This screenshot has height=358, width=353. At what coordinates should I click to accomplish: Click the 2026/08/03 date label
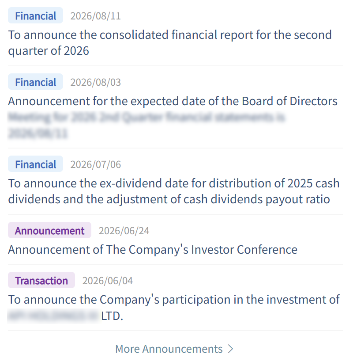95,82
